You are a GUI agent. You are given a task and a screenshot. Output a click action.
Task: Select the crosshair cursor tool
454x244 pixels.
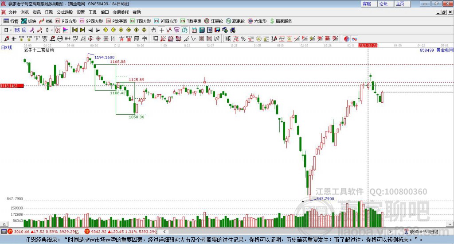coord(161,30)
